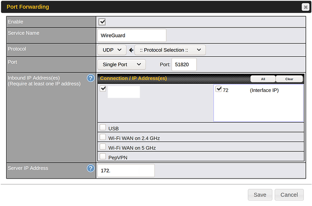
Task: Check Wi-Fi WAN on 2.4 GHz
Action: [x=103, y=137]
